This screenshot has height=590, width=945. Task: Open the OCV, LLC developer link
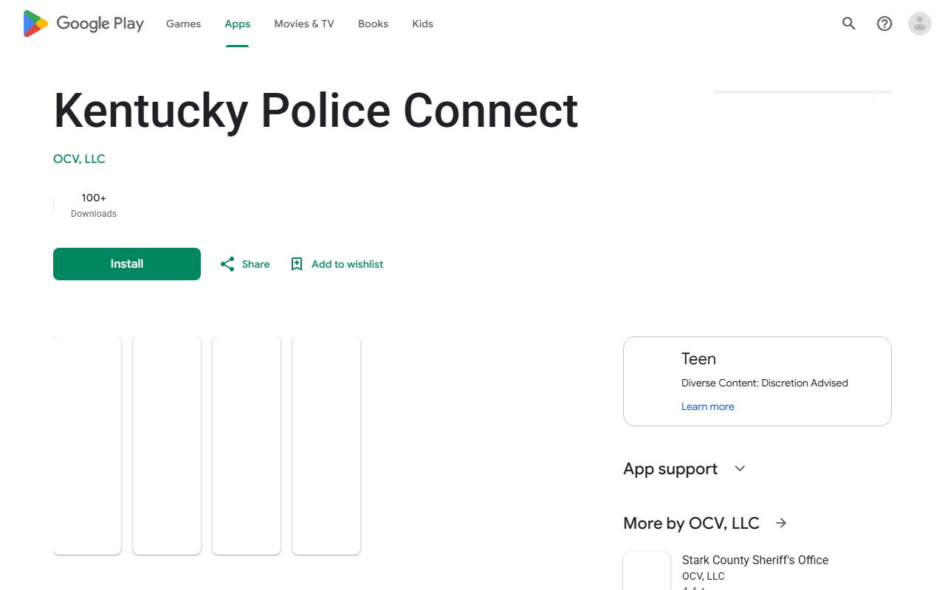pyautogui.click(x=79, y=159)
